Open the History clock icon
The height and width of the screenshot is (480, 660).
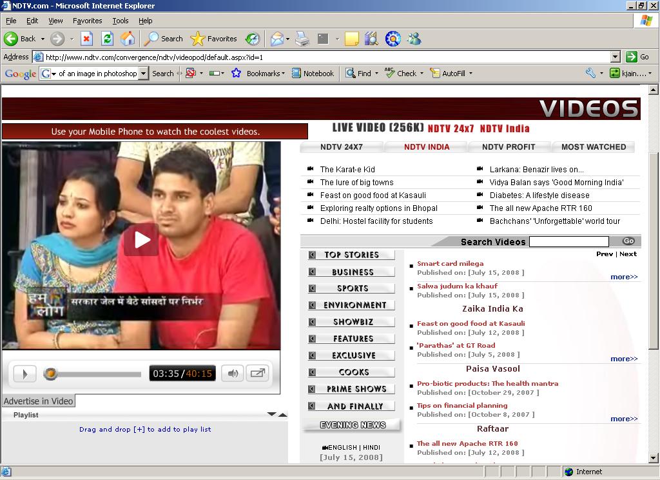point(253,39)
